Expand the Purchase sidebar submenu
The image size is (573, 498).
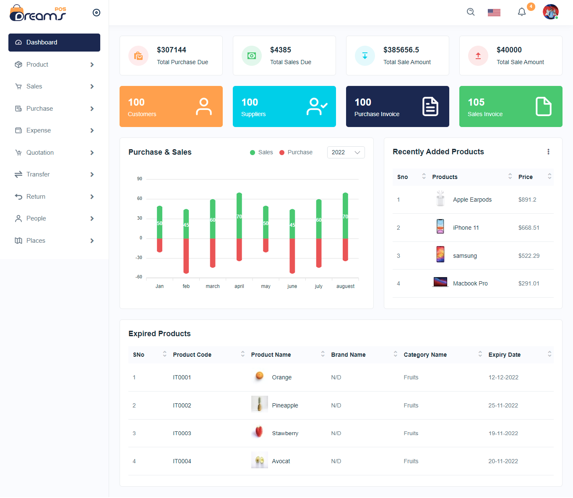tap(55, 109)
